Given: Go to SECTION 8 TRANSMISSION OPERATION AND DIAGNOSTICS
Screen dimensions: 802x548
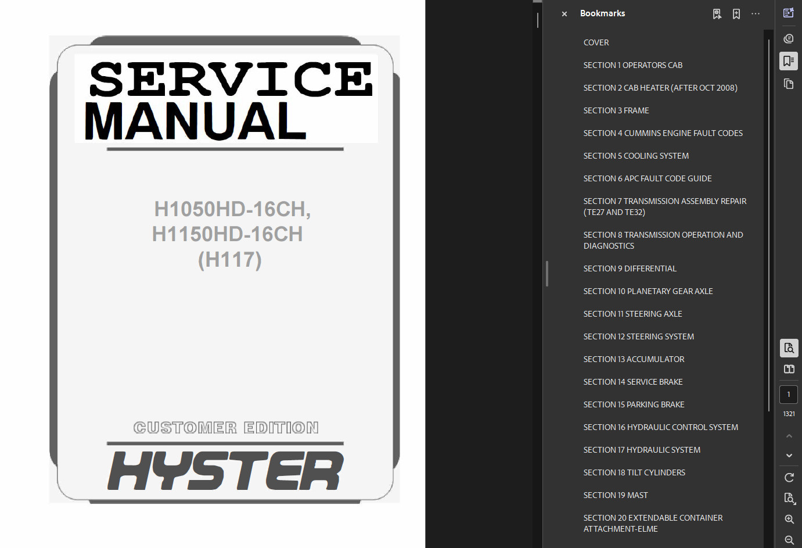Looking at the screenshot, I should pos(663,240).
